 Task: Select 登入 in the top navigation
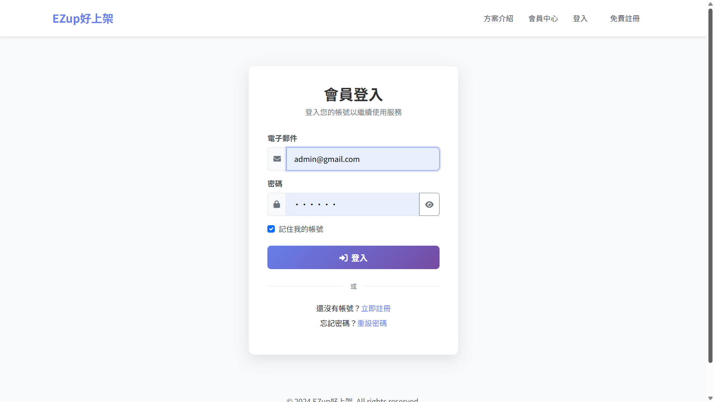pos(580,19)
